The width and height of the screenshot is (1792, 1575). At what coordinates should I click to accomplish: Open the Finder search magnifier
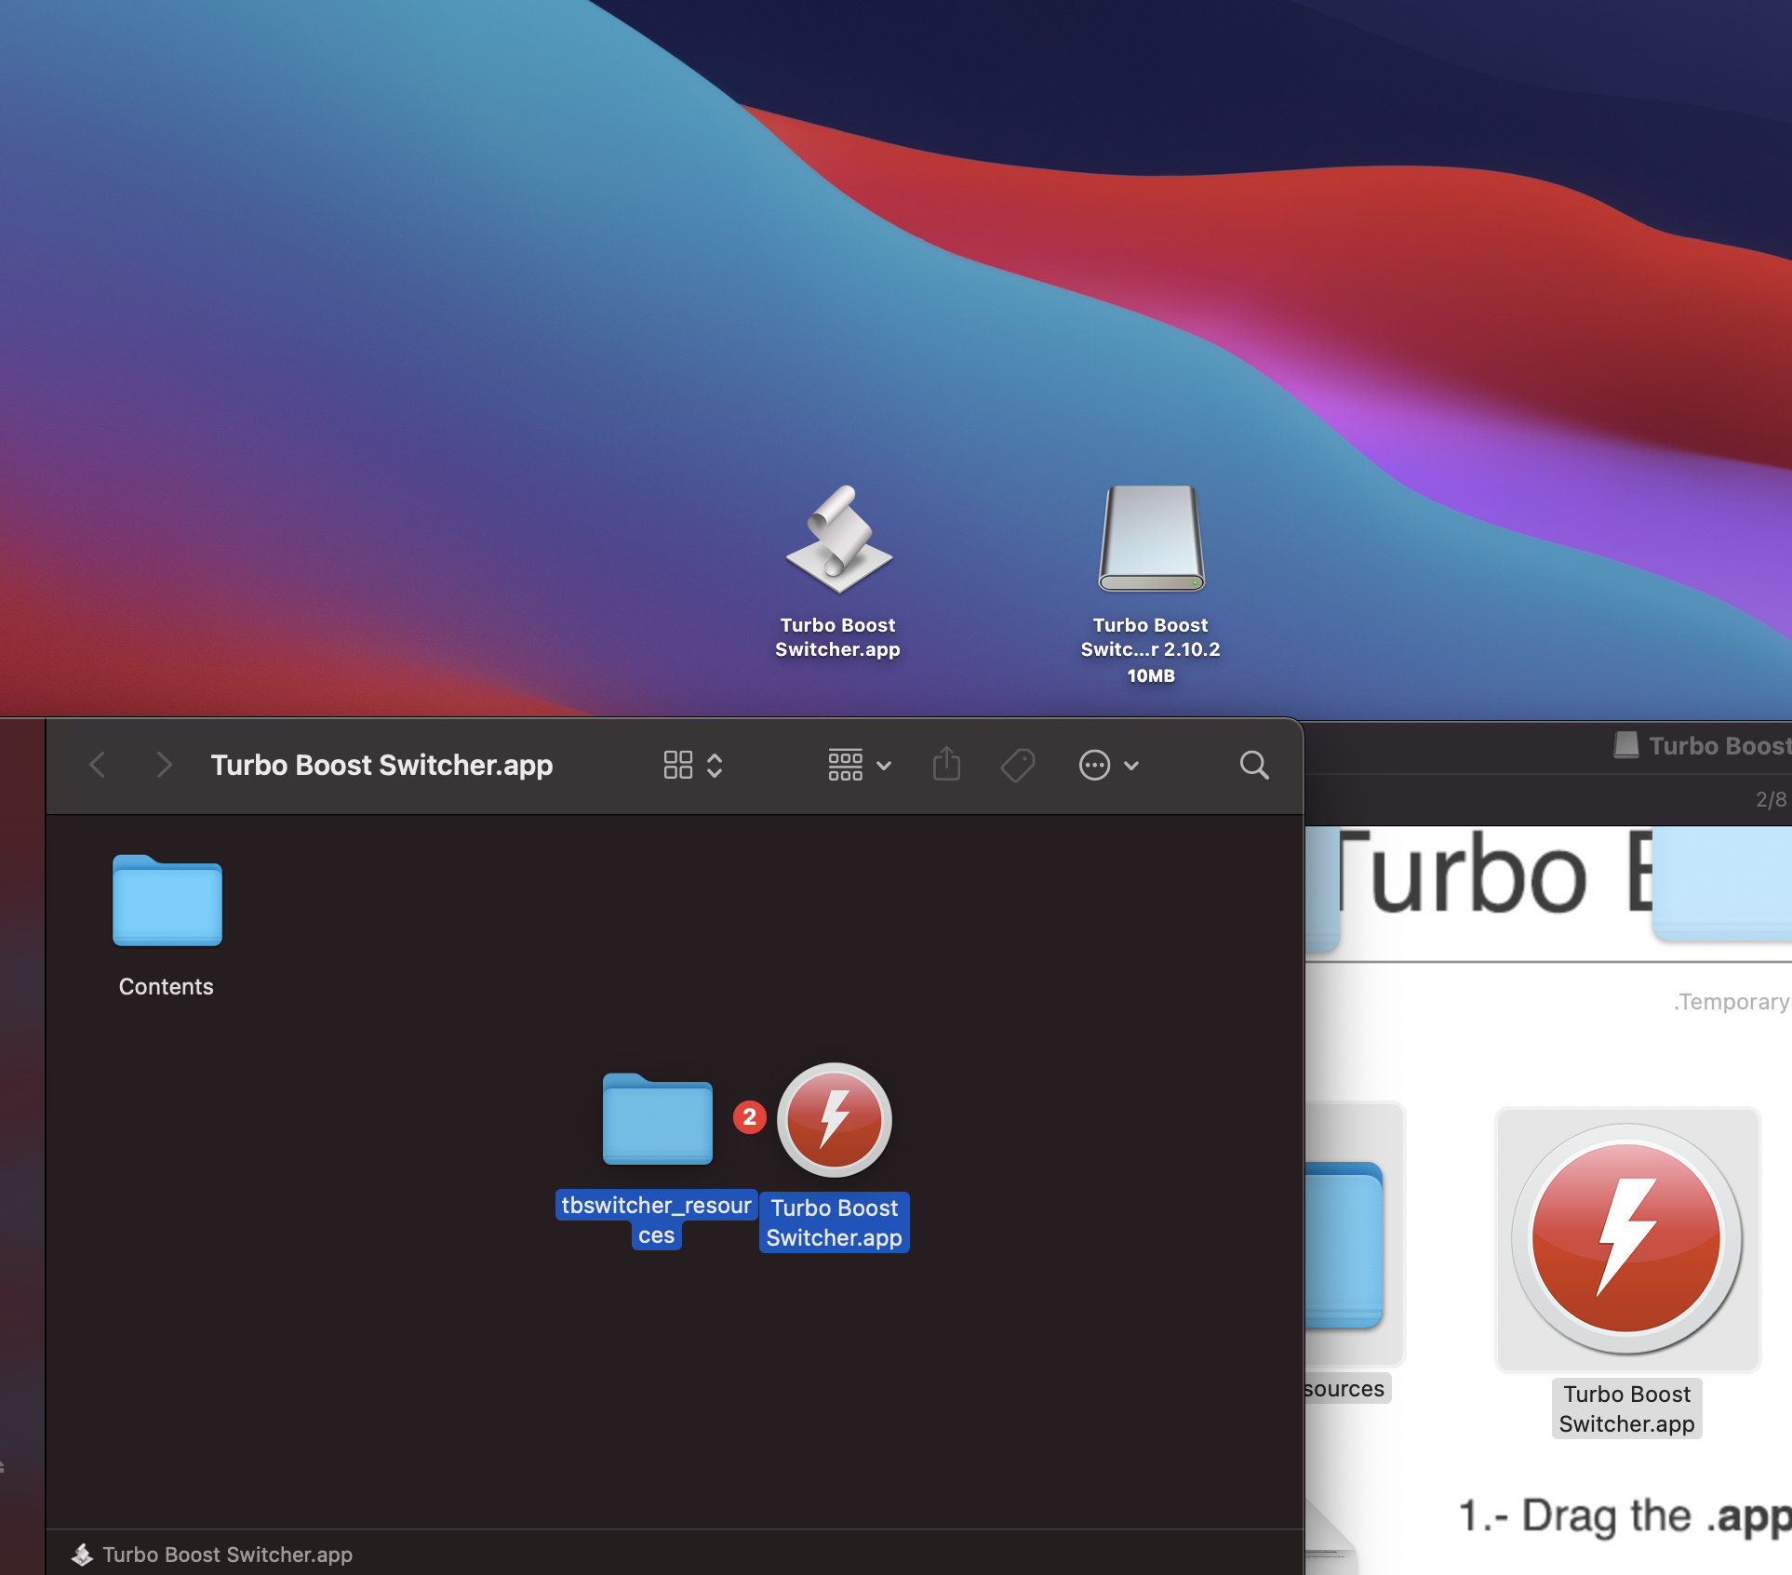(1253, 765)
